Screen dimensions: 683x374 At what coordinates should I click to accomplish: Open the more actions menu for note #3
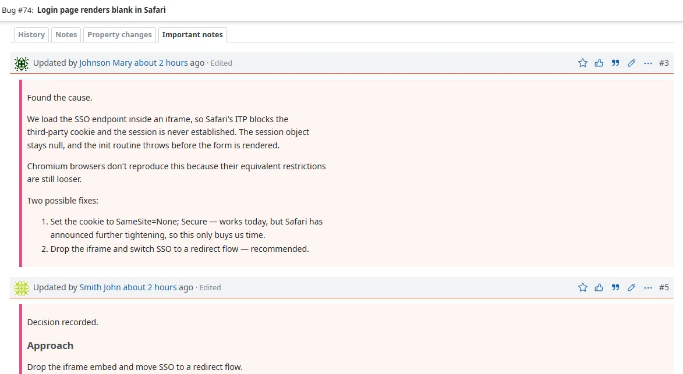pyautogui.click(x=647, y=63)
